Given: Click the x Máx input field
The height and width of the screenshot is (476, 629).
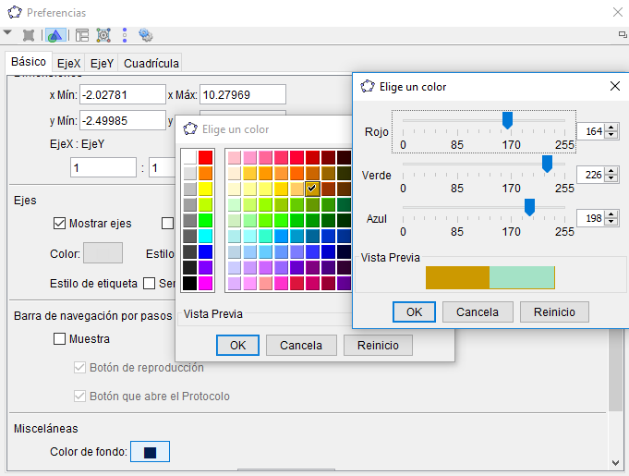Looking at the screenshot, I should click(x=243, y=94).
